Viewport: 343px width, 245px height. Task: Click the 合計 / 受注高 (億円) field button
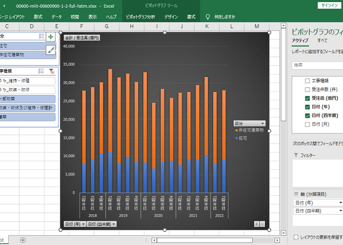point(82,38)
